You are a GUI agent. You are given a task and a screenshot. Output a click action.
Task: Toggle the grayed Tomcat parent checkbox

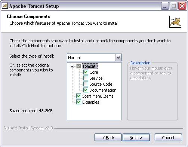(x=78, y=66)
